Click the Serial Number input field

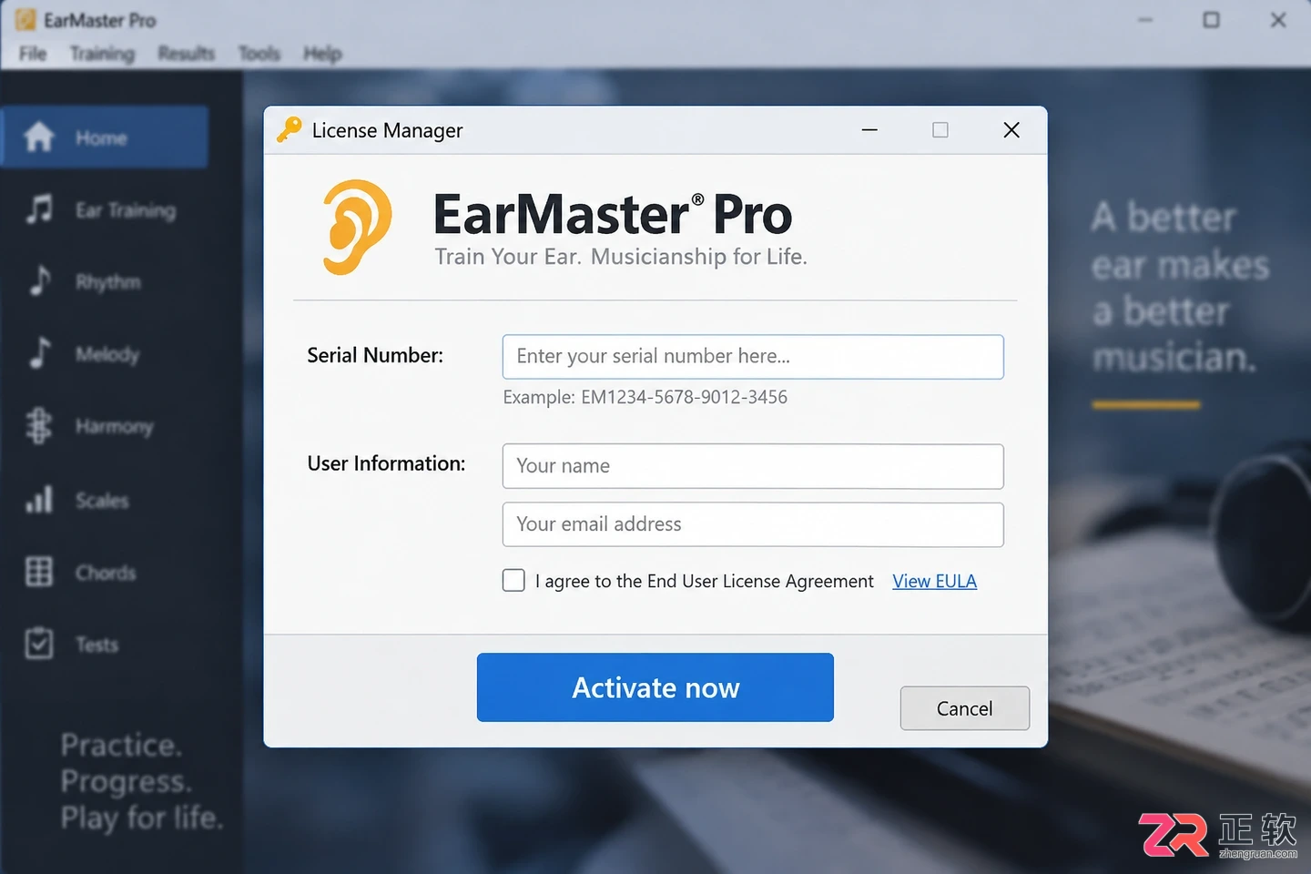tap(753, 357)
